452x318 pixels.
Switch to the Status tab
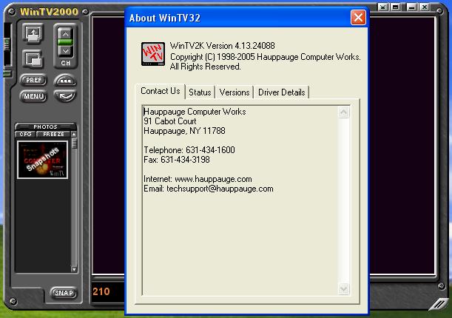pos(200,92)
